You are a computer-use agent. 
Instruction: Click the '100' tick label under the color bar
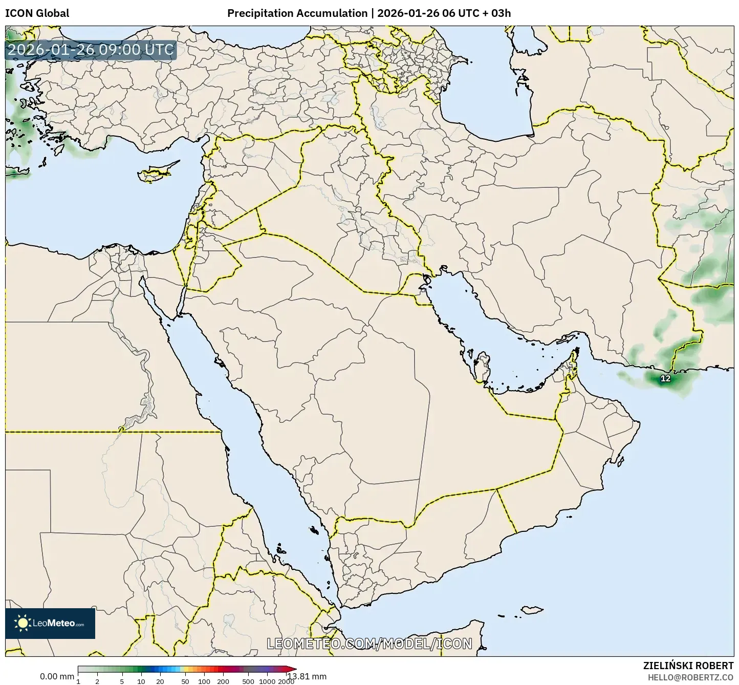coord(204,681)
